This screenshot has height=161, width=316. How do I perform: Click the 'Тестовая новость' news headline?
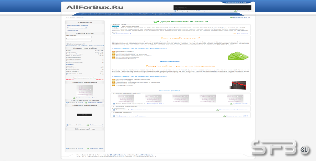point(131,26)
